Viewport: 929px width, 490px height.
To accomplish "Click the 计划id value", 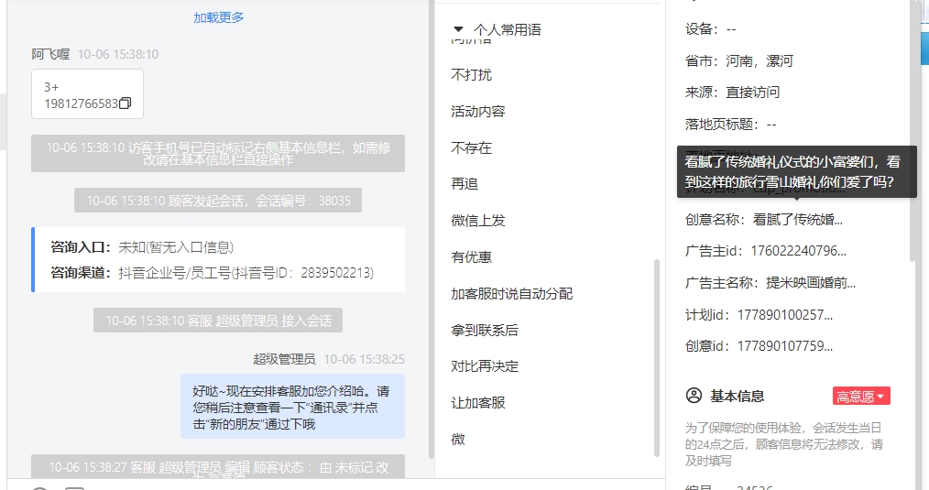I will 785,315.
